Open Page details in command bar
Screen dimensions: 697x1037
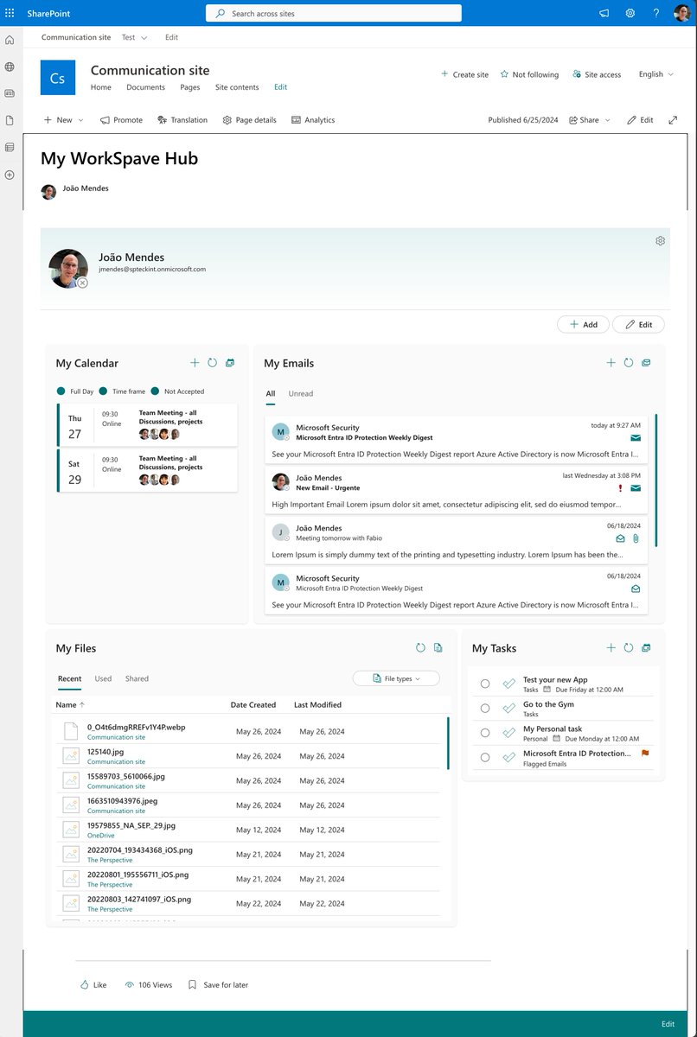pyautogui.click(x=249, y=120)
